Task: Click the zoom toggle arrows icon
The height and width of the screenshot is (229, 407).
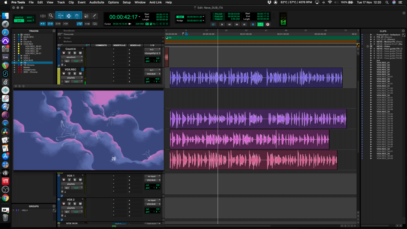Action: [x=43, y=16]
